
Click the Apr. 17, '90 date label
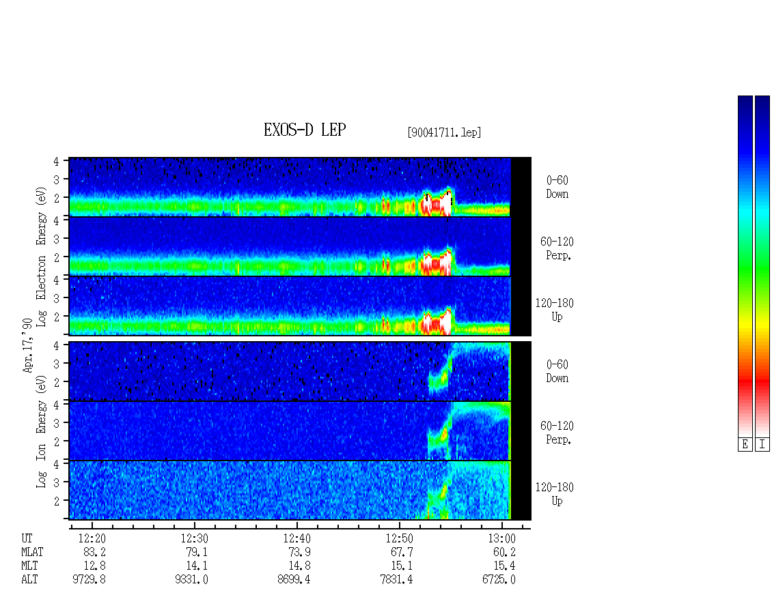click(x=27, y=345)
